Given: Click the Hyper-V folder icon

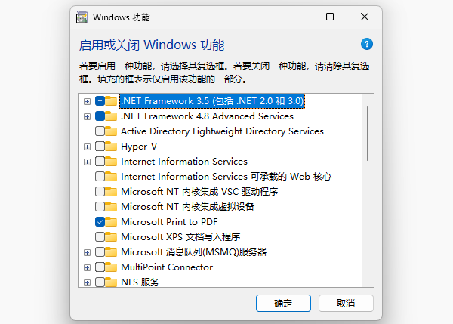Looking at the screenshot, I should [x=112, y=147].
